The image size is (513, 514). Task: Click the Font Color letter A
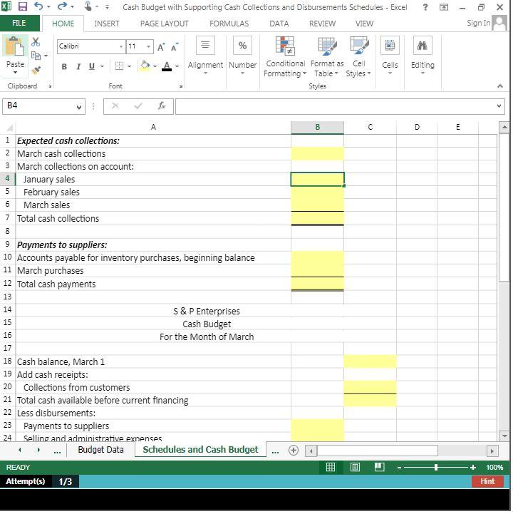click(167, 66)
